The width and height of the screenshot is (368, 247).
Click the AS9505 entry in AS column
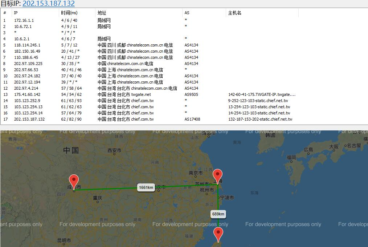(192, 94)
